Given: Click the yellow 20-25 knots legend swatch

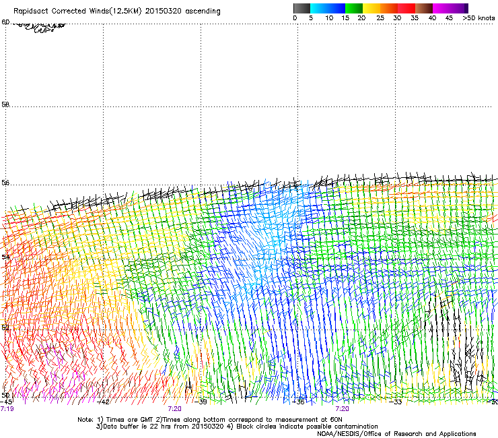Looking at the screenshot, I should [x=371, y=8].
